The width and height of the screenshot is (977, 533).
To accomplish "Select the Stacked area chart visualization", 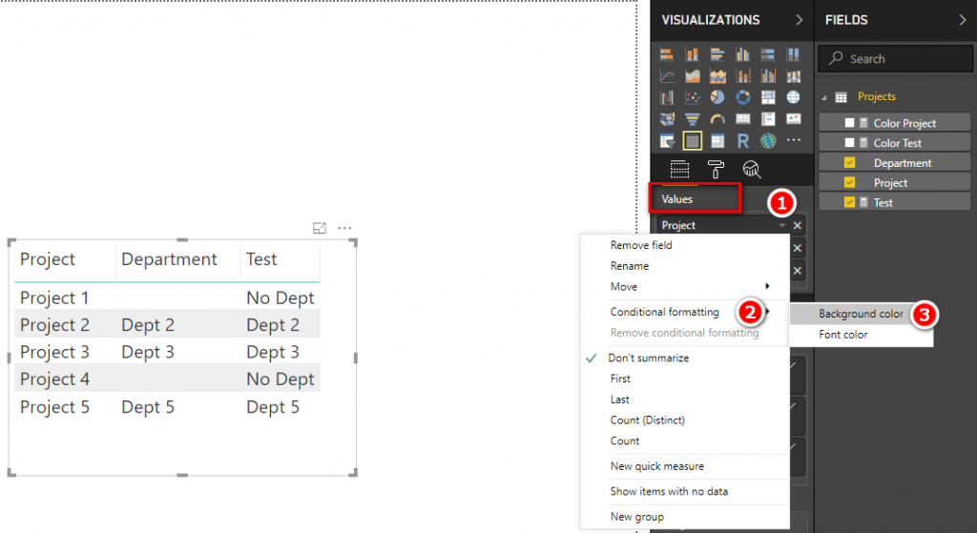I will (717, 76).
